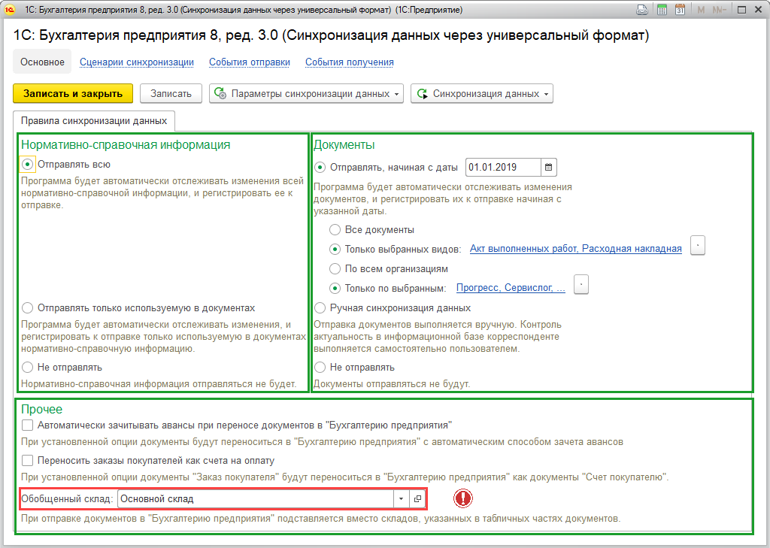Click the print icon in title bar

[x=642, y=11]
